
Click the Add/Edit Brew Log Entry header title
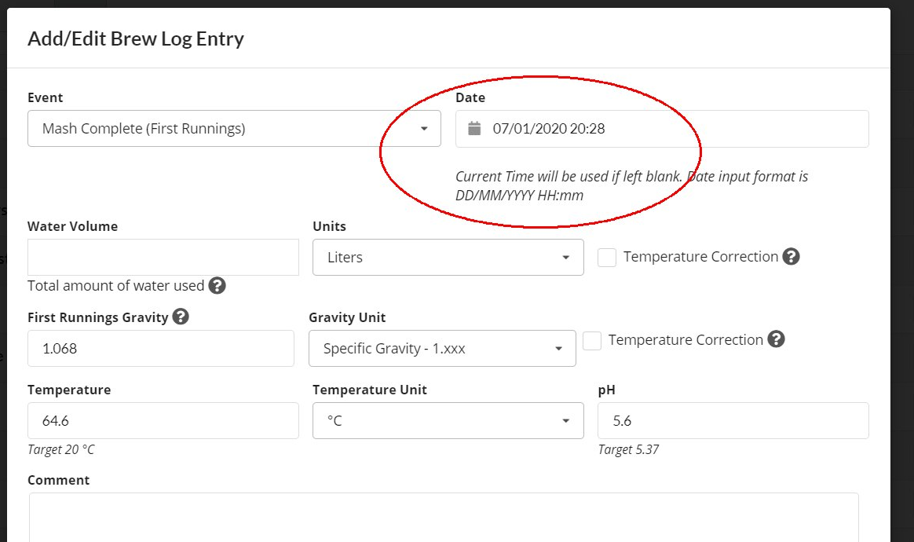tap(136, 38)
